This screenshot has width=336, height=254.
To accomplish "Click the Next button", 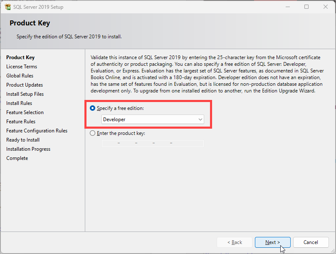I will pos(272,242).
